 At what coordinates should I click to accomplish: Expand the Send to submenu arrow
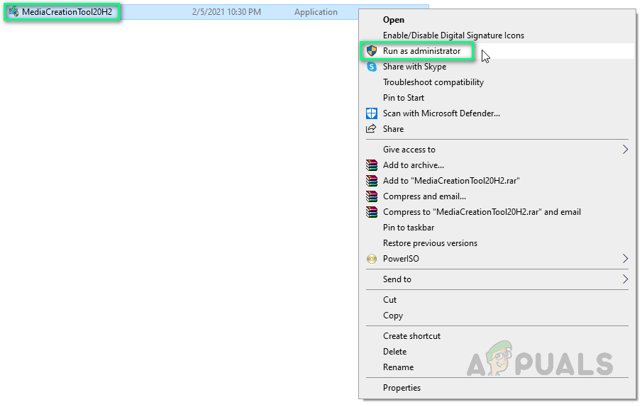(625, 279)
